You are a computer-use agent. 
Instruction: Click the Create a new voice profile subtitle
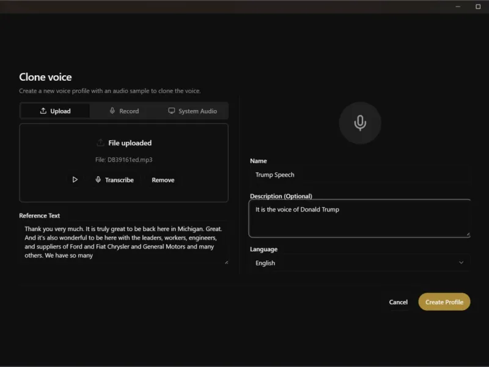coord(110,91)
